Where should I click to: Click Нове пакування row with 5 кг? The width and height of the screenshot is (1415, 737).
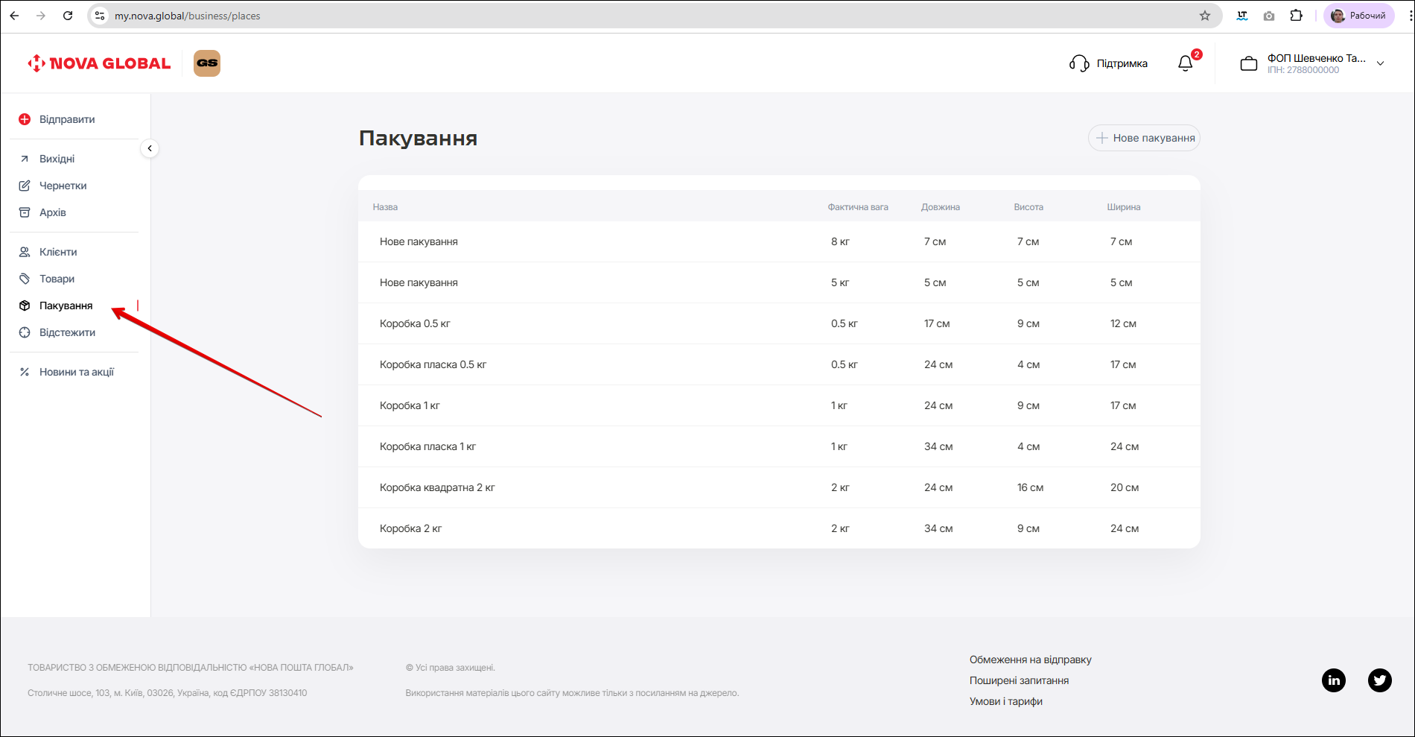[x=779, y=282]
